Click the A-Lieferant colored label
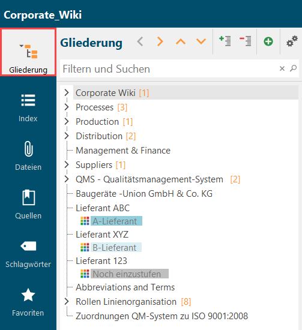This screenshot has height=330, width=302. (116, 221)
